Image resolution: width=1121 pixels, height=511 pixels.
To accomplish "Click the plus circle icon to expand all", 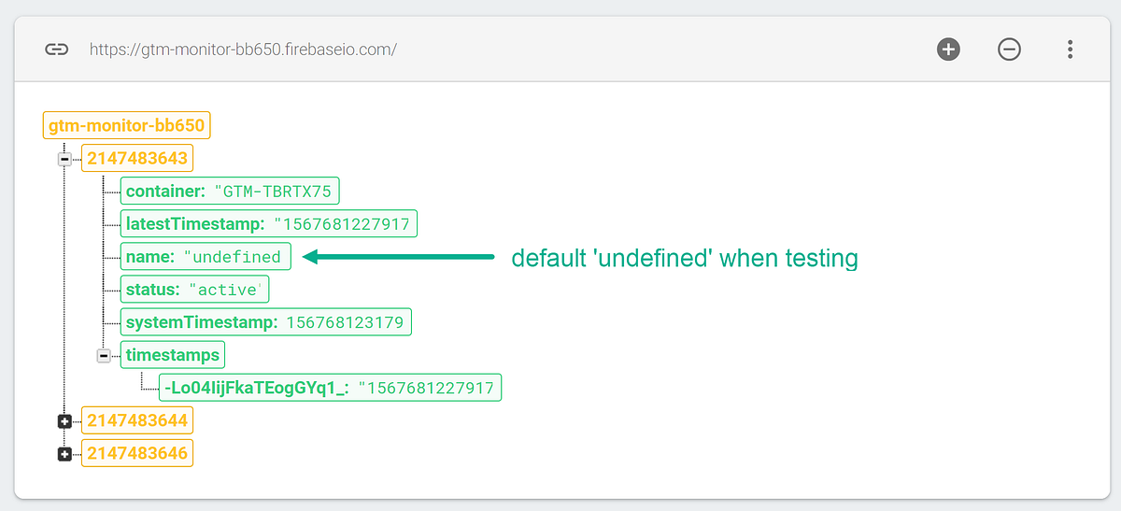I will pos(949,50).
